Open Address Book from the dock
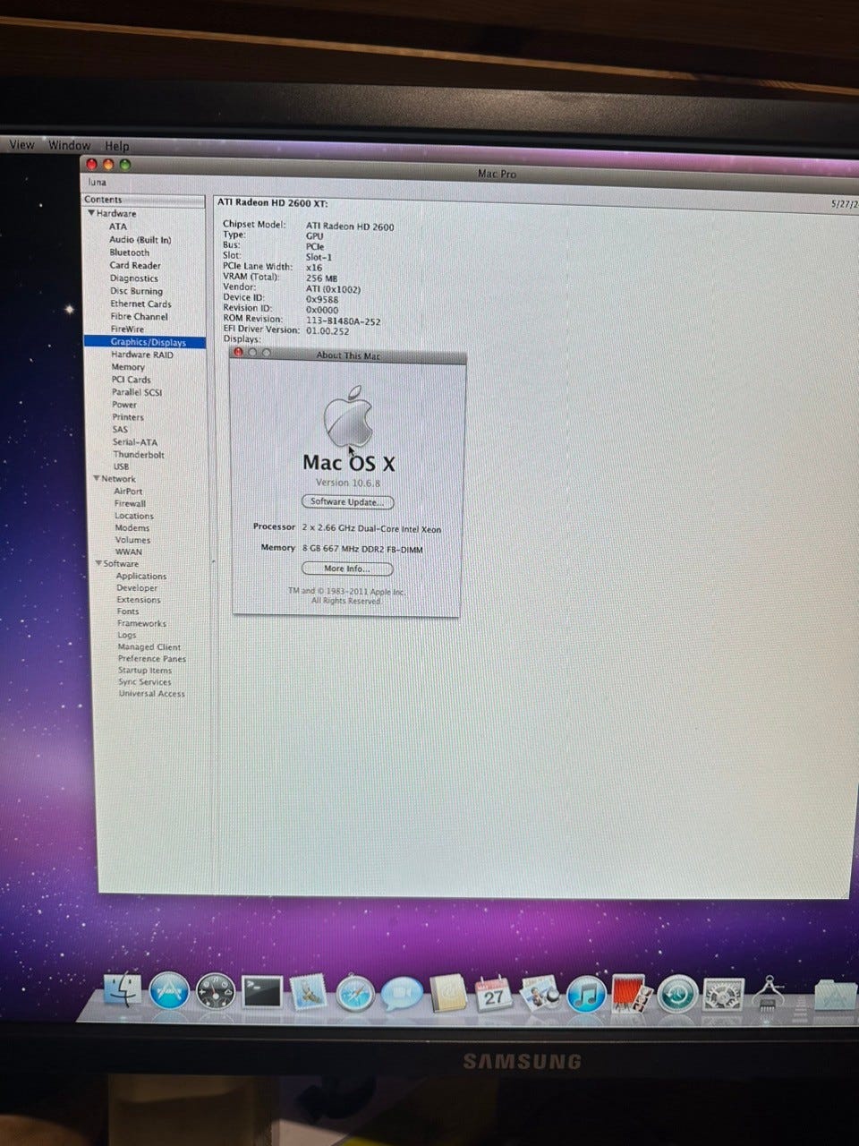 point(447,994)
